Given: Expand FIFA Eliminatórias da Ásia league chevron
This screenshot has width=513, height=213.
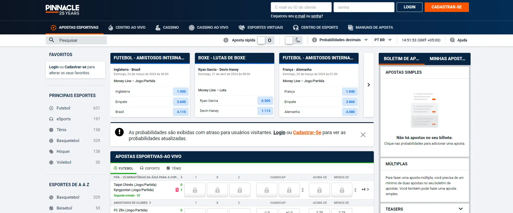Looking at the screenshot, I should click(181, 177).
